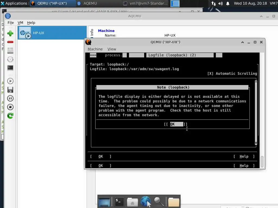Screen dimensions: 278x208
Task: Open the AQEMU VM menu
Action: tap(20, 23)
